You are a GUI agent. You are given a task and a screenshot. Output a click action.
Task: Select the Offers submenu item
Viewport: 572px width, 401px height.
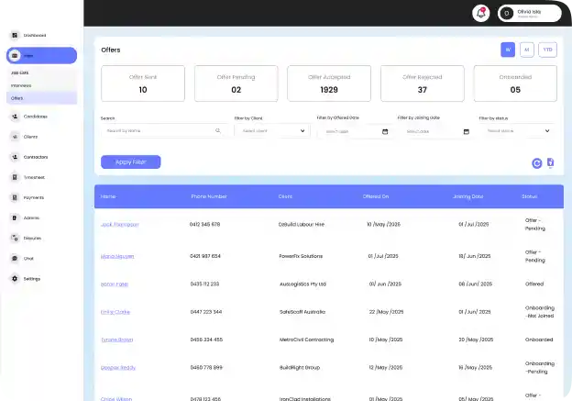click(x=41, y=98)
